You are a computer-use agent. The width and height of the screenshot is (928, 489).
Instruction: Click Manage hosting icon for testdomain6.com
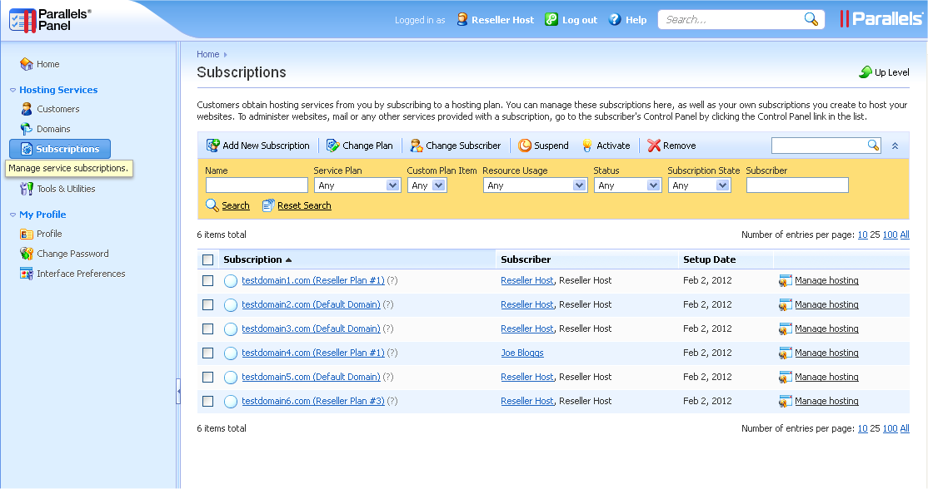tap(786, 402)
